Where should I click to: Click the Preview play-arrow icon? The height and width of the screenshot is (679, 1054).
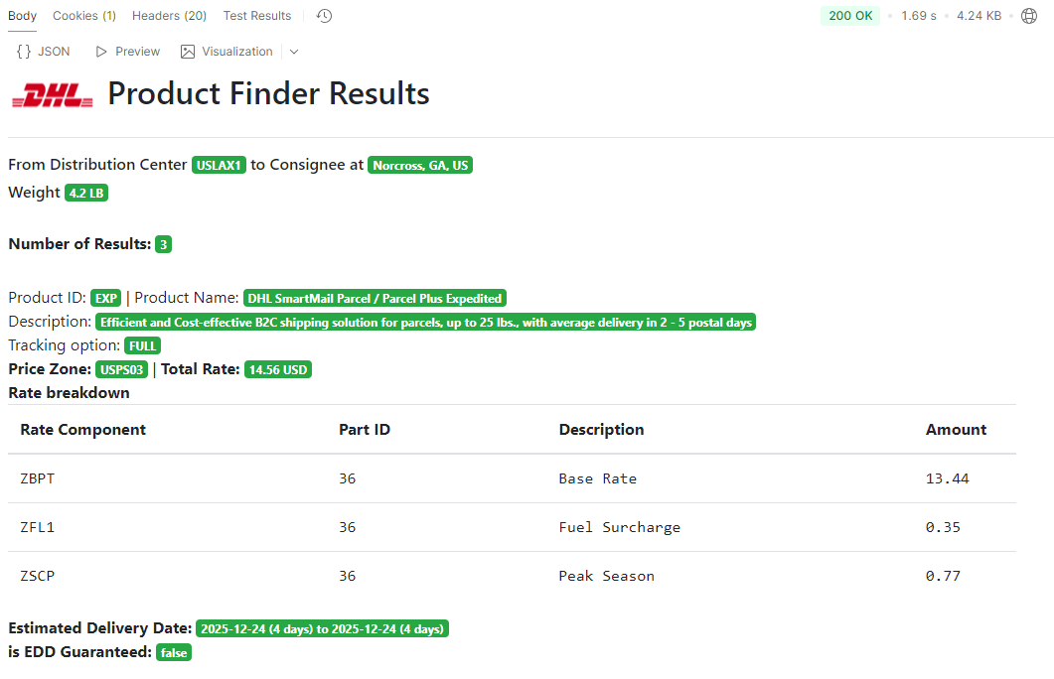pos(101,52)
